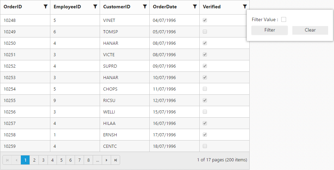
Task: Select page 8 in pager
Action: coord(89,160)
